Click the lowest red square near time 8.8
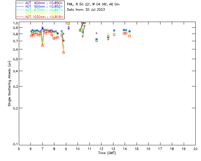Screen dimensions: 201x161 63,53
